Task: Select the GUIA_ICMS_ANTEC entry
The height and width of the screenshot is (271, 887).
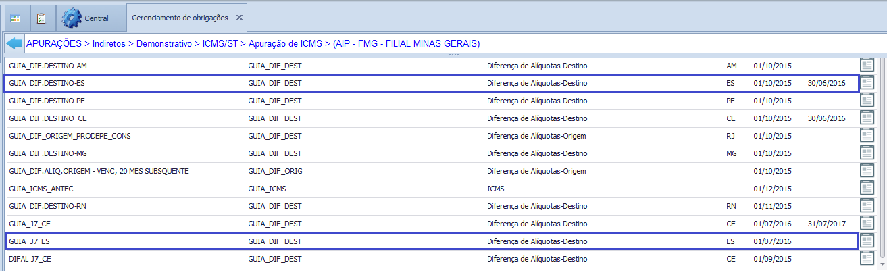Action: click(42, 189)
